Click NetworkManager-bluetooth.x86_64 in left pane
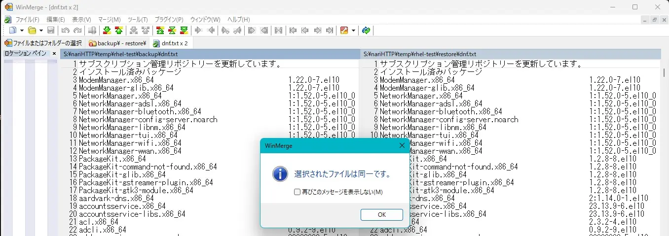Screen dimensions: 669x236 pos(140,111)
